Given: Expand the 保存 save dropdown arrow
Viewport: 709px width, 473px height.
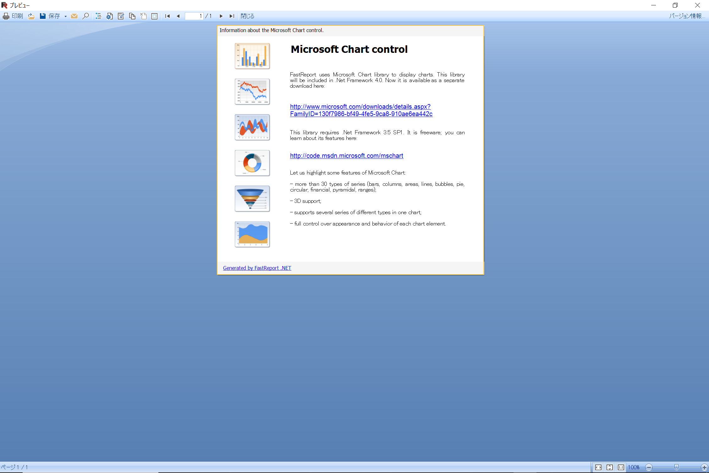Looking at the screenshot, I should [x=65, y=16].
